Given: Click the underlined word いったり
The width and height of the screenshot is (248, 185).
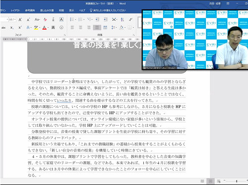Looking at the screenshot, I should pyautogui.click(x=64, y=100).
